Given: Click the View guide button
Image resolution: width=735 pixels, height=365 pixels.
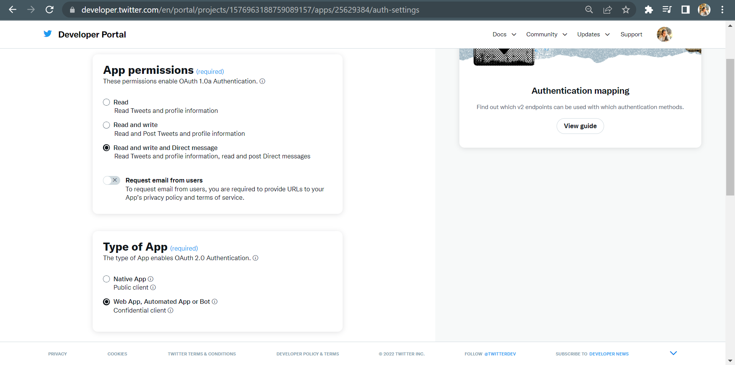Looking at the screenshot, I should 580,126.
